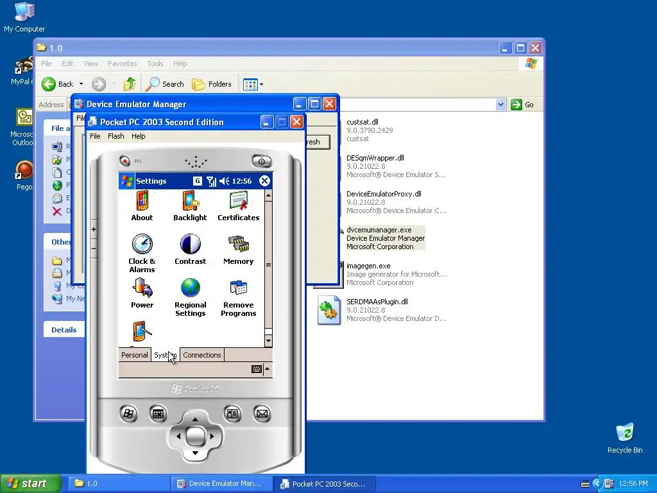Click Back in the Explorer toolbar
Screen dimensions: 657x493
pyautogui.click(x=57, y=84)
